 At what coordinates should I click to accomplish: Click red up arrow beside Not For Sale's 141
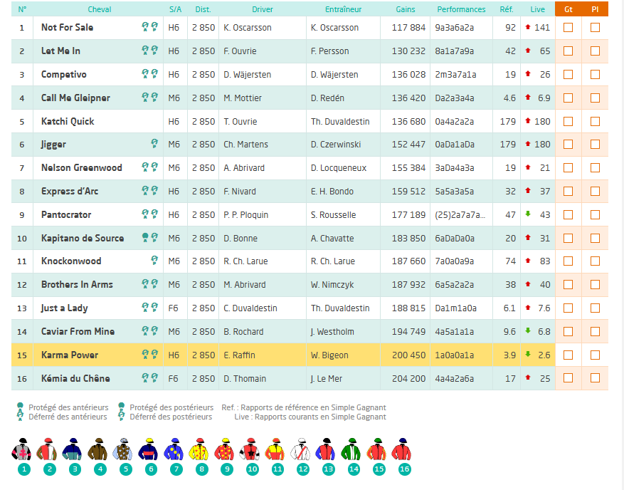(528, 27)
